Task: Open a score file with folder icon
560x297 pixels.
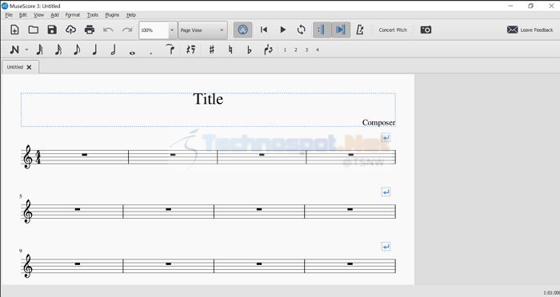Action: pyautogui.click(x=34, y=30)
